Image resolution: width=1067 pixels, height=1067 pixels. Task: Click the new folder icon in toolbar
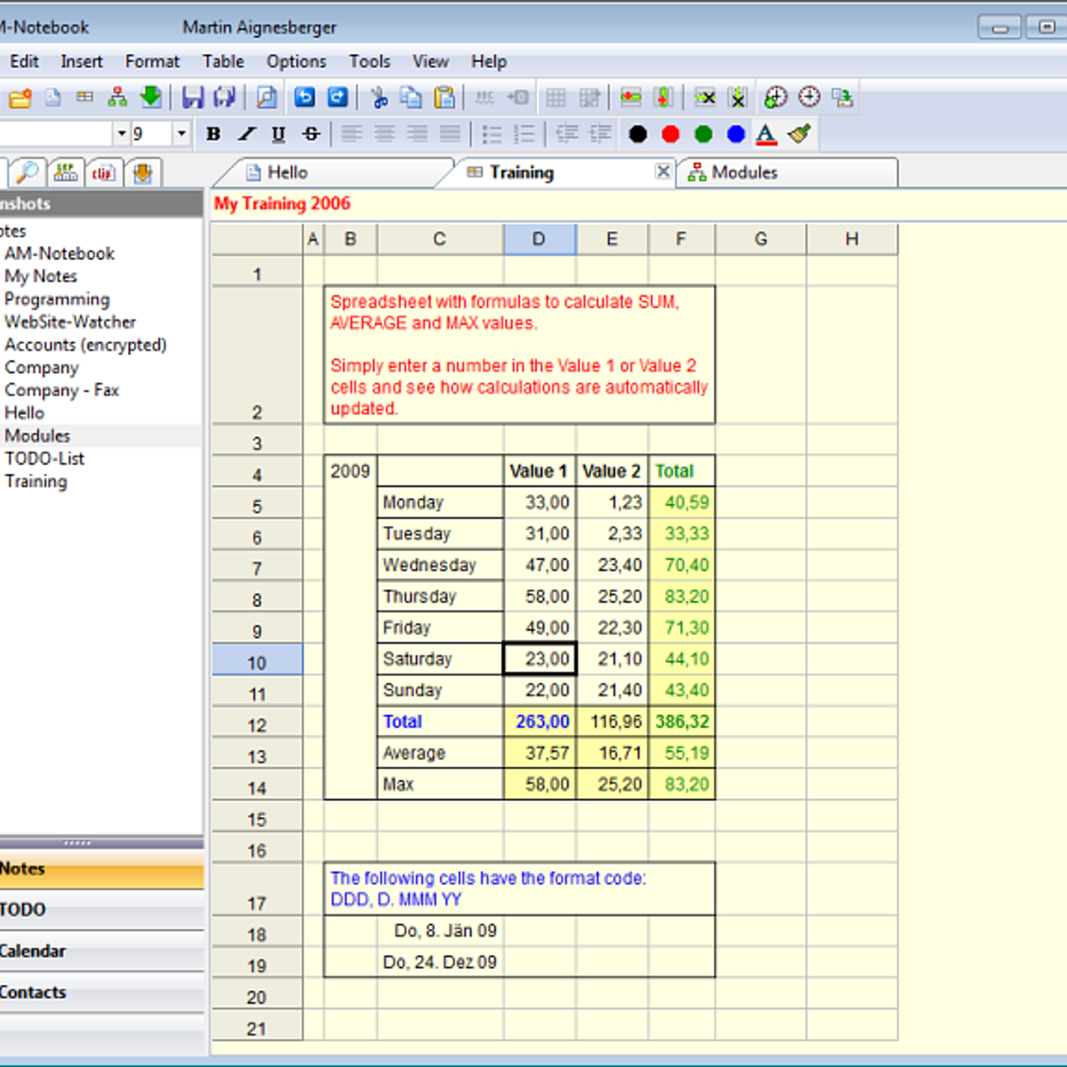pos(20,98)
